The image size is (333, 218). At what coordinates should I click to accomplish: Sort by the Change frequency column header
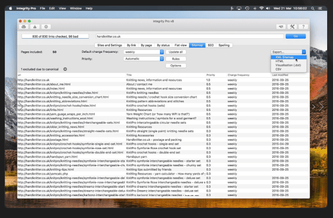[249, 75]
